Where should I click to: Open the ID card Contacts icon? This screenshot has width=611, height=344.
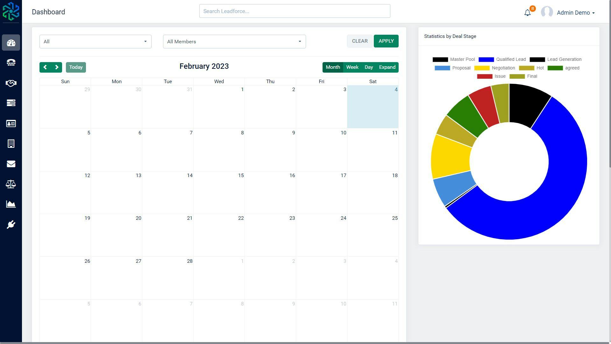(11, 124)
